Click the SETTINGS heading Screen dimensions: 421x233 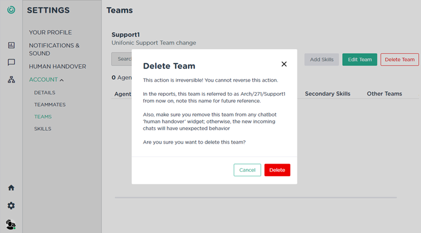point(48,10)
